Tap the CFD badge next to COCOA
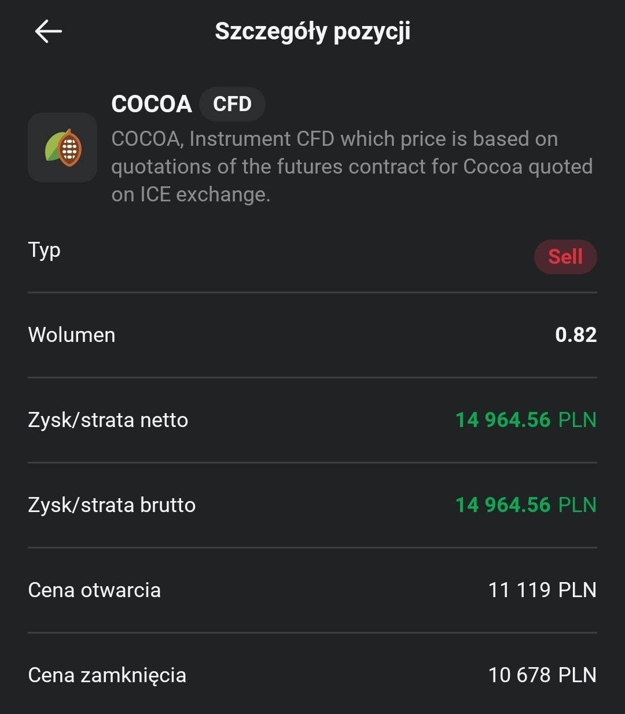The height and width of the screenshot is (714, 625). point(232,104)
